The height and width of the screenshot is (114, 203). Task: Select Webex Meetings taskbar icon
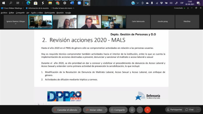tap(87, 3)
